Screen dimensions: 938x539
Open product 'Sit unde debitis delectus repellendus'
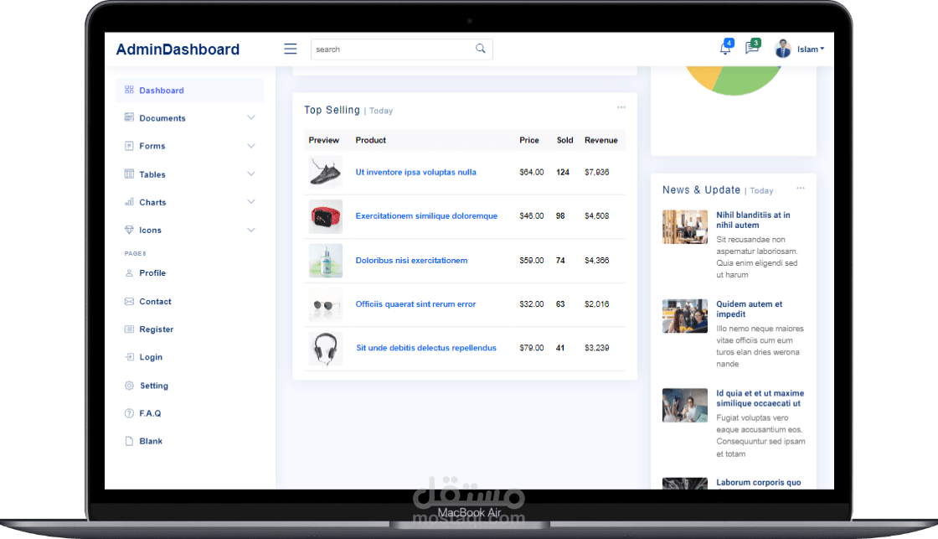[426, 347]
